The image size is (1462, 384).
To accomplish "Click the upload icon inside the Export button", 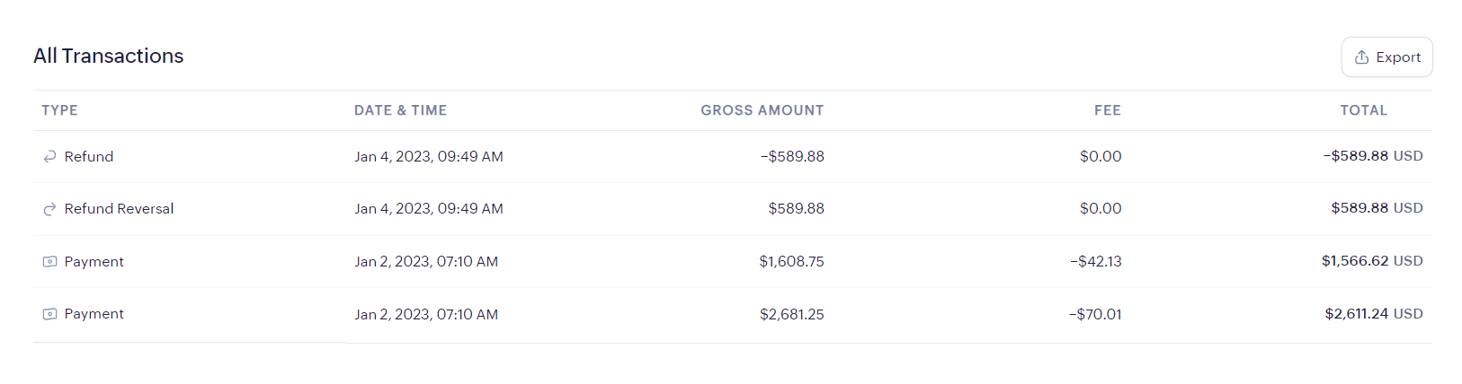I will tap(1361, 57).
